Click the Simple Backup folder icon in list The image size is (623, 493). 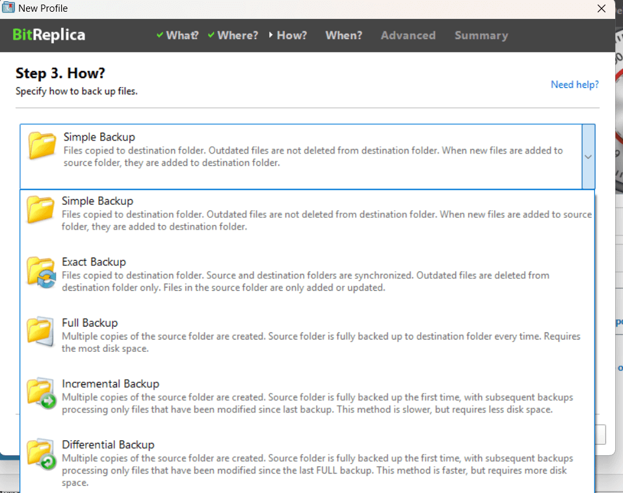coord(41,209)
